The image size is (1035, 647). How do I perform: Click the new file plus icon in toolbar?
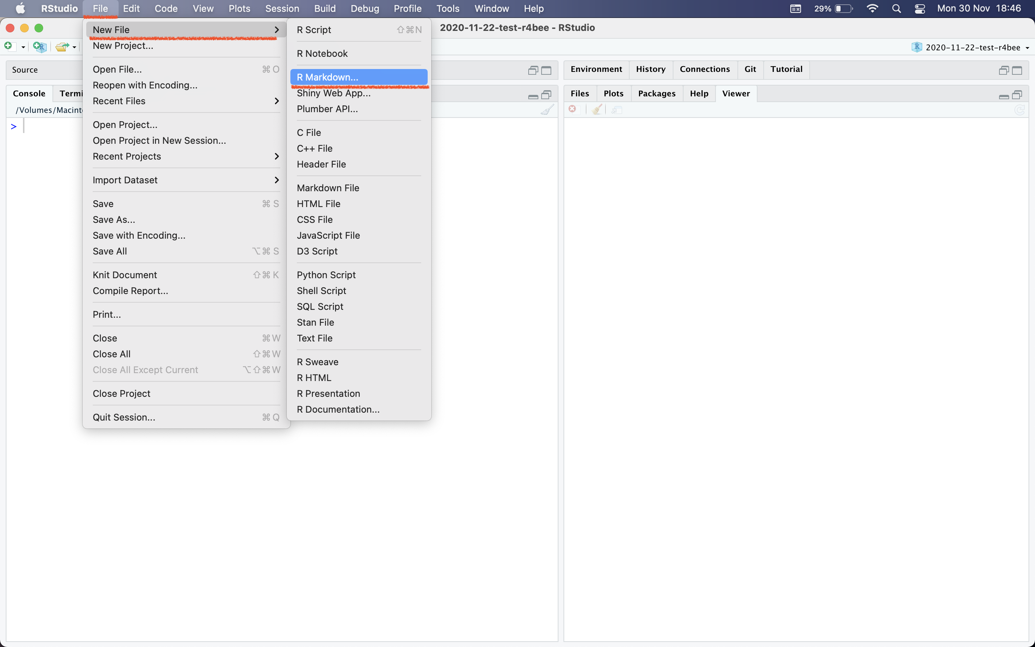(9, 46)
